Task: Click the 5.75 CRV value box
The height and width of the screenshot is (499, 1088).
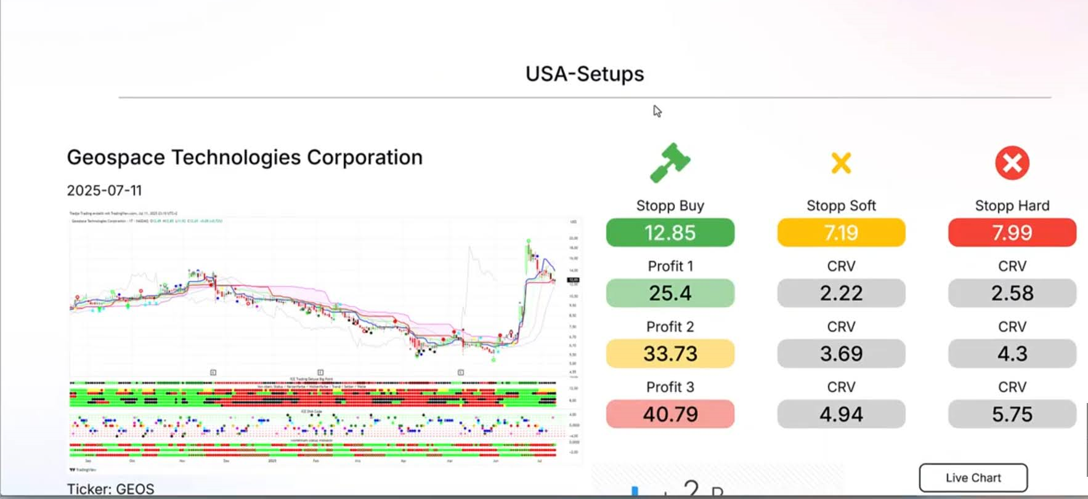Action: pos(1012,414)
